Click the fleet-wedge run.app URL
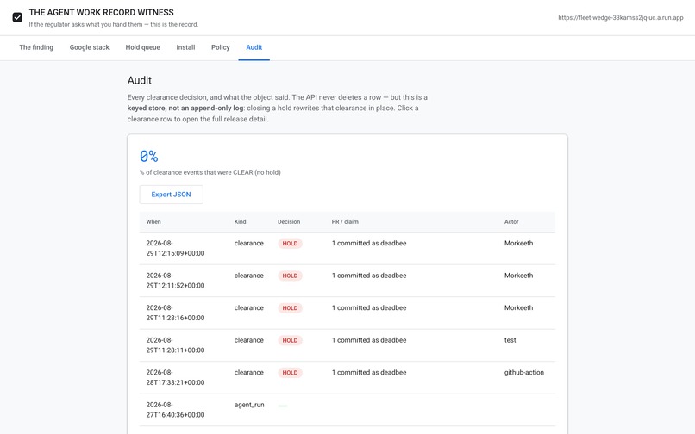This screenshot has height=434, width=695. (621, 18)
